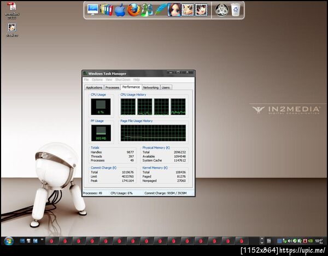This screenshot has width=328, height=256.
Task: Click the System Cache value 1147612
Action: (180, 160)
